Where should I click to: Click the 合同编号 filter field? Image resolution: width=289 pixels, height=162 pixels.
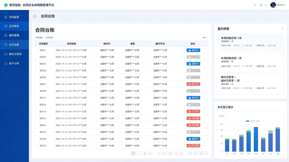pos(39,37)
